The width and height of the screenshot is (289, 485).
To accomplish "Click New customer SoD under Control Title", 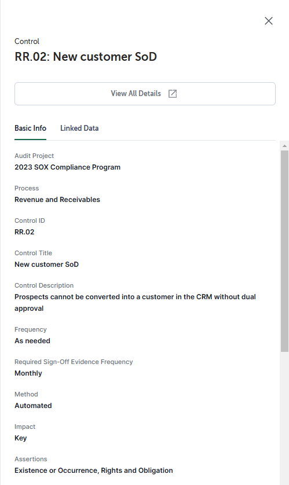I will pyautogui.click(x=47, y=264).
